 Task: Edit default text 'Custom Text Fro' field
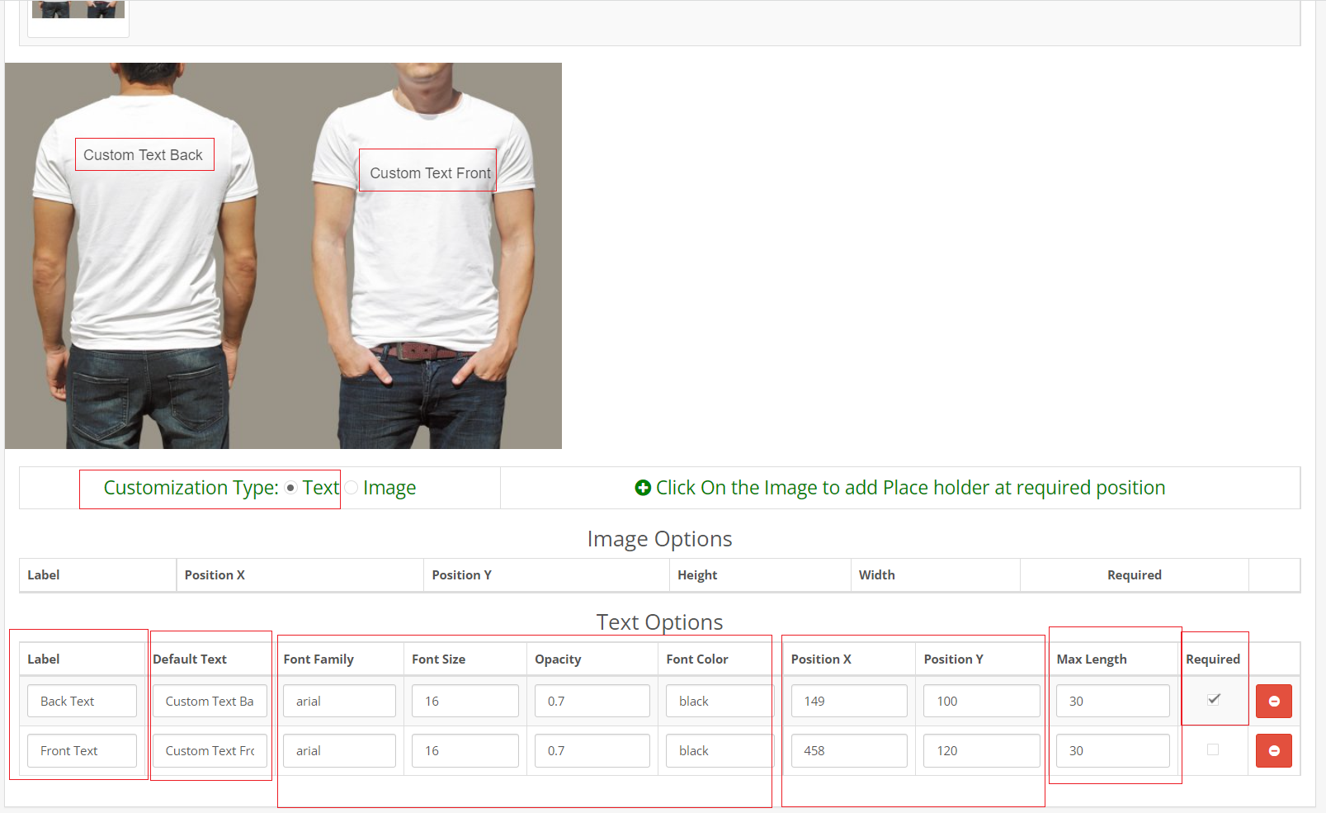click(210, 750)
